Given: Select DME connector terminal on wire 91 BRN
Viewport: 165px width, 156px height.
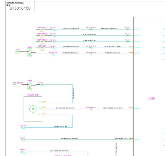Looking at the screenshot, I should [x=127, y=42].
